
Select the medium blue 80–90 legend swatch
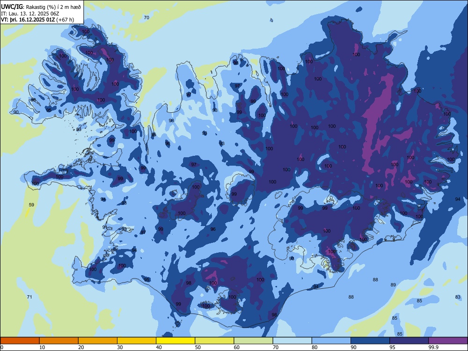331,341
